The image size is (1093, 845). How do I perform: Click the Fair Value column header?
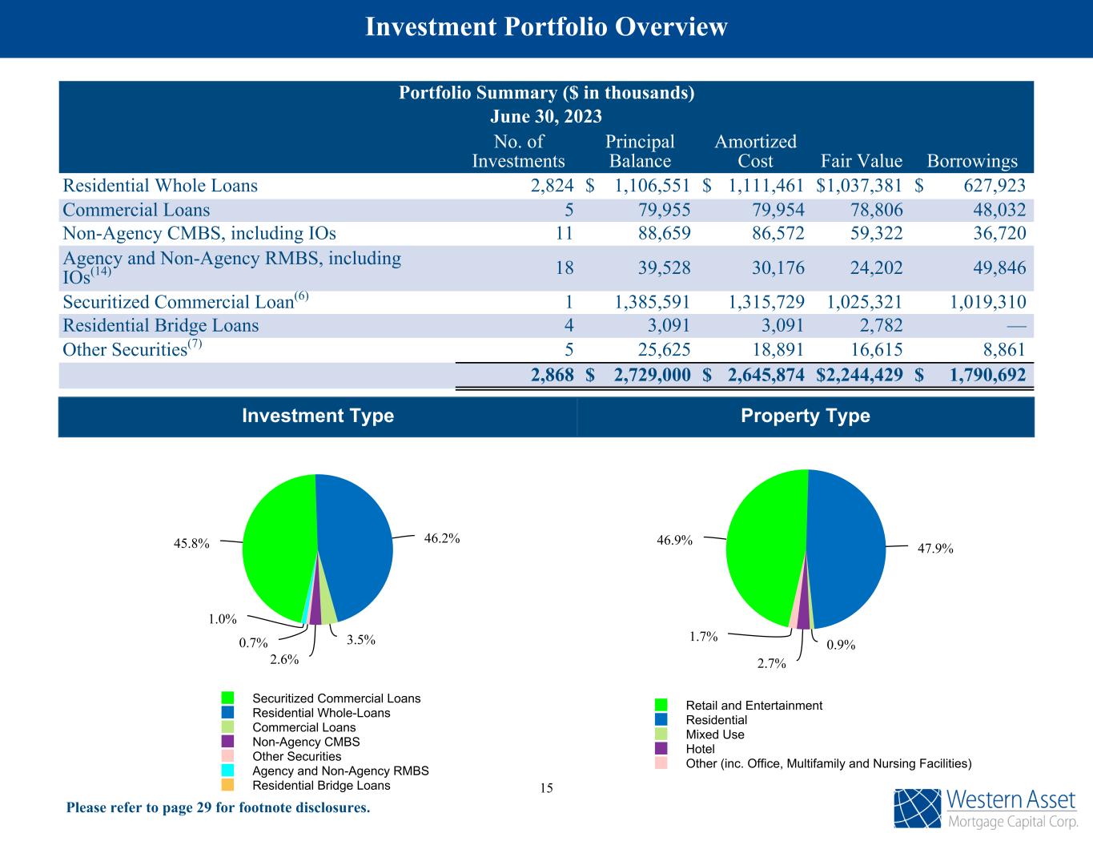862,161
